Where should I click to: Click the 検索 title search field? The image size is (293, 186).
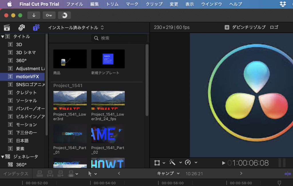pyautogui.click(x=119, y=38)
